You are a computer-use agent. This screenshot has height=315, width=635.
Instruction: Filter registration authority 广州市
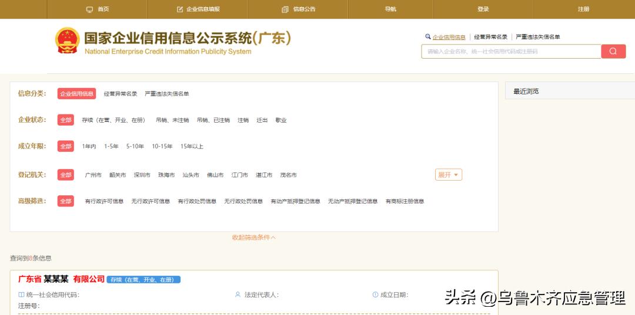tap(93, 175)
